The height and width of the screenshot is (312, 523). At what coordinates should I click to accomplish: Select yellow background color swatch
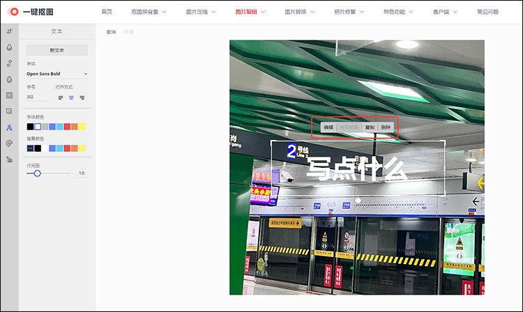click(x=82, y=148)
